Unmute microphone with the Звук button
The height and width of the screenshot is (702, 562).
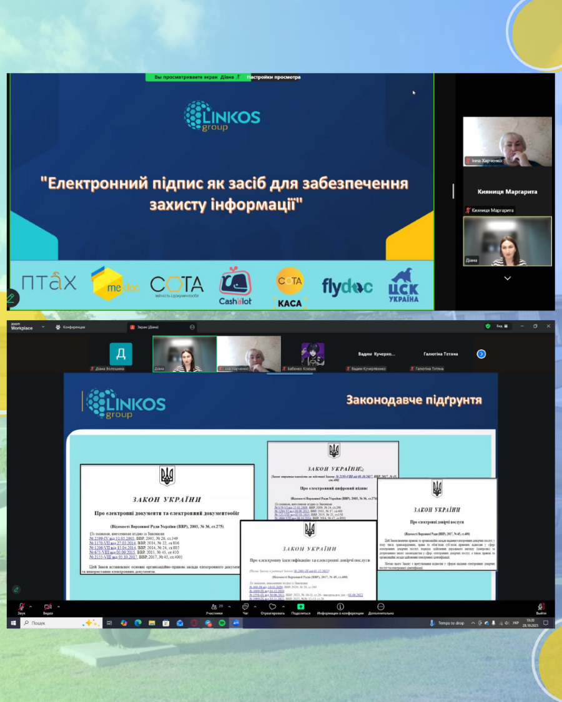[21, 607]
